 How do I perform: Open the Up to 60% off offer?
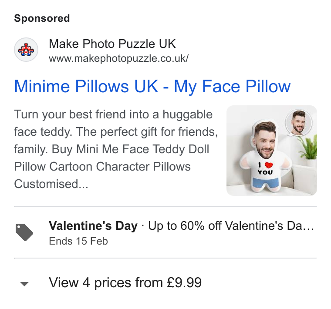click(x=231, y=226)
